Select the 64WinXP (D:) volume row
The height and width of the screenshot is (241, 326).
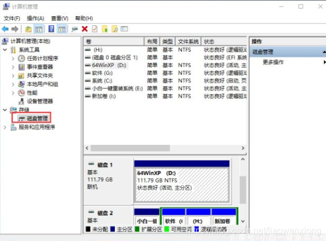[166, 65]
